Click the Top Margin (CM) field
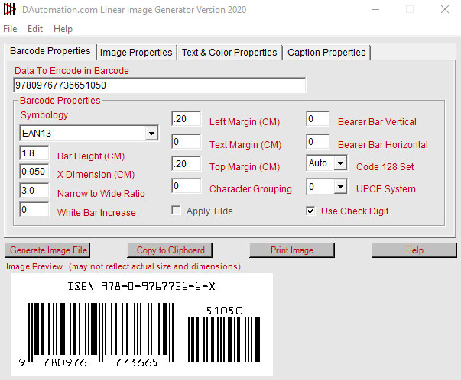The image size is (461, 380). (x=187, y=164)
